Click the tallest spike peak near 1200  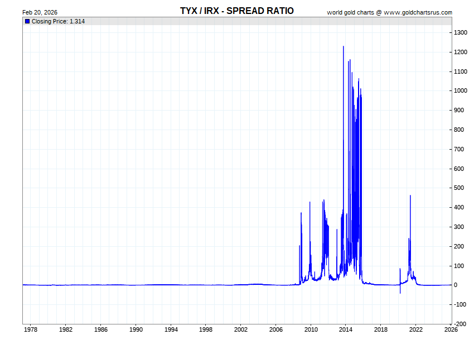(x=344, y=47)
